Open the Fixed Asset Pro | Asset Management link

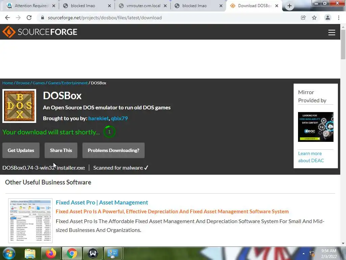click(x=102, y=202)
